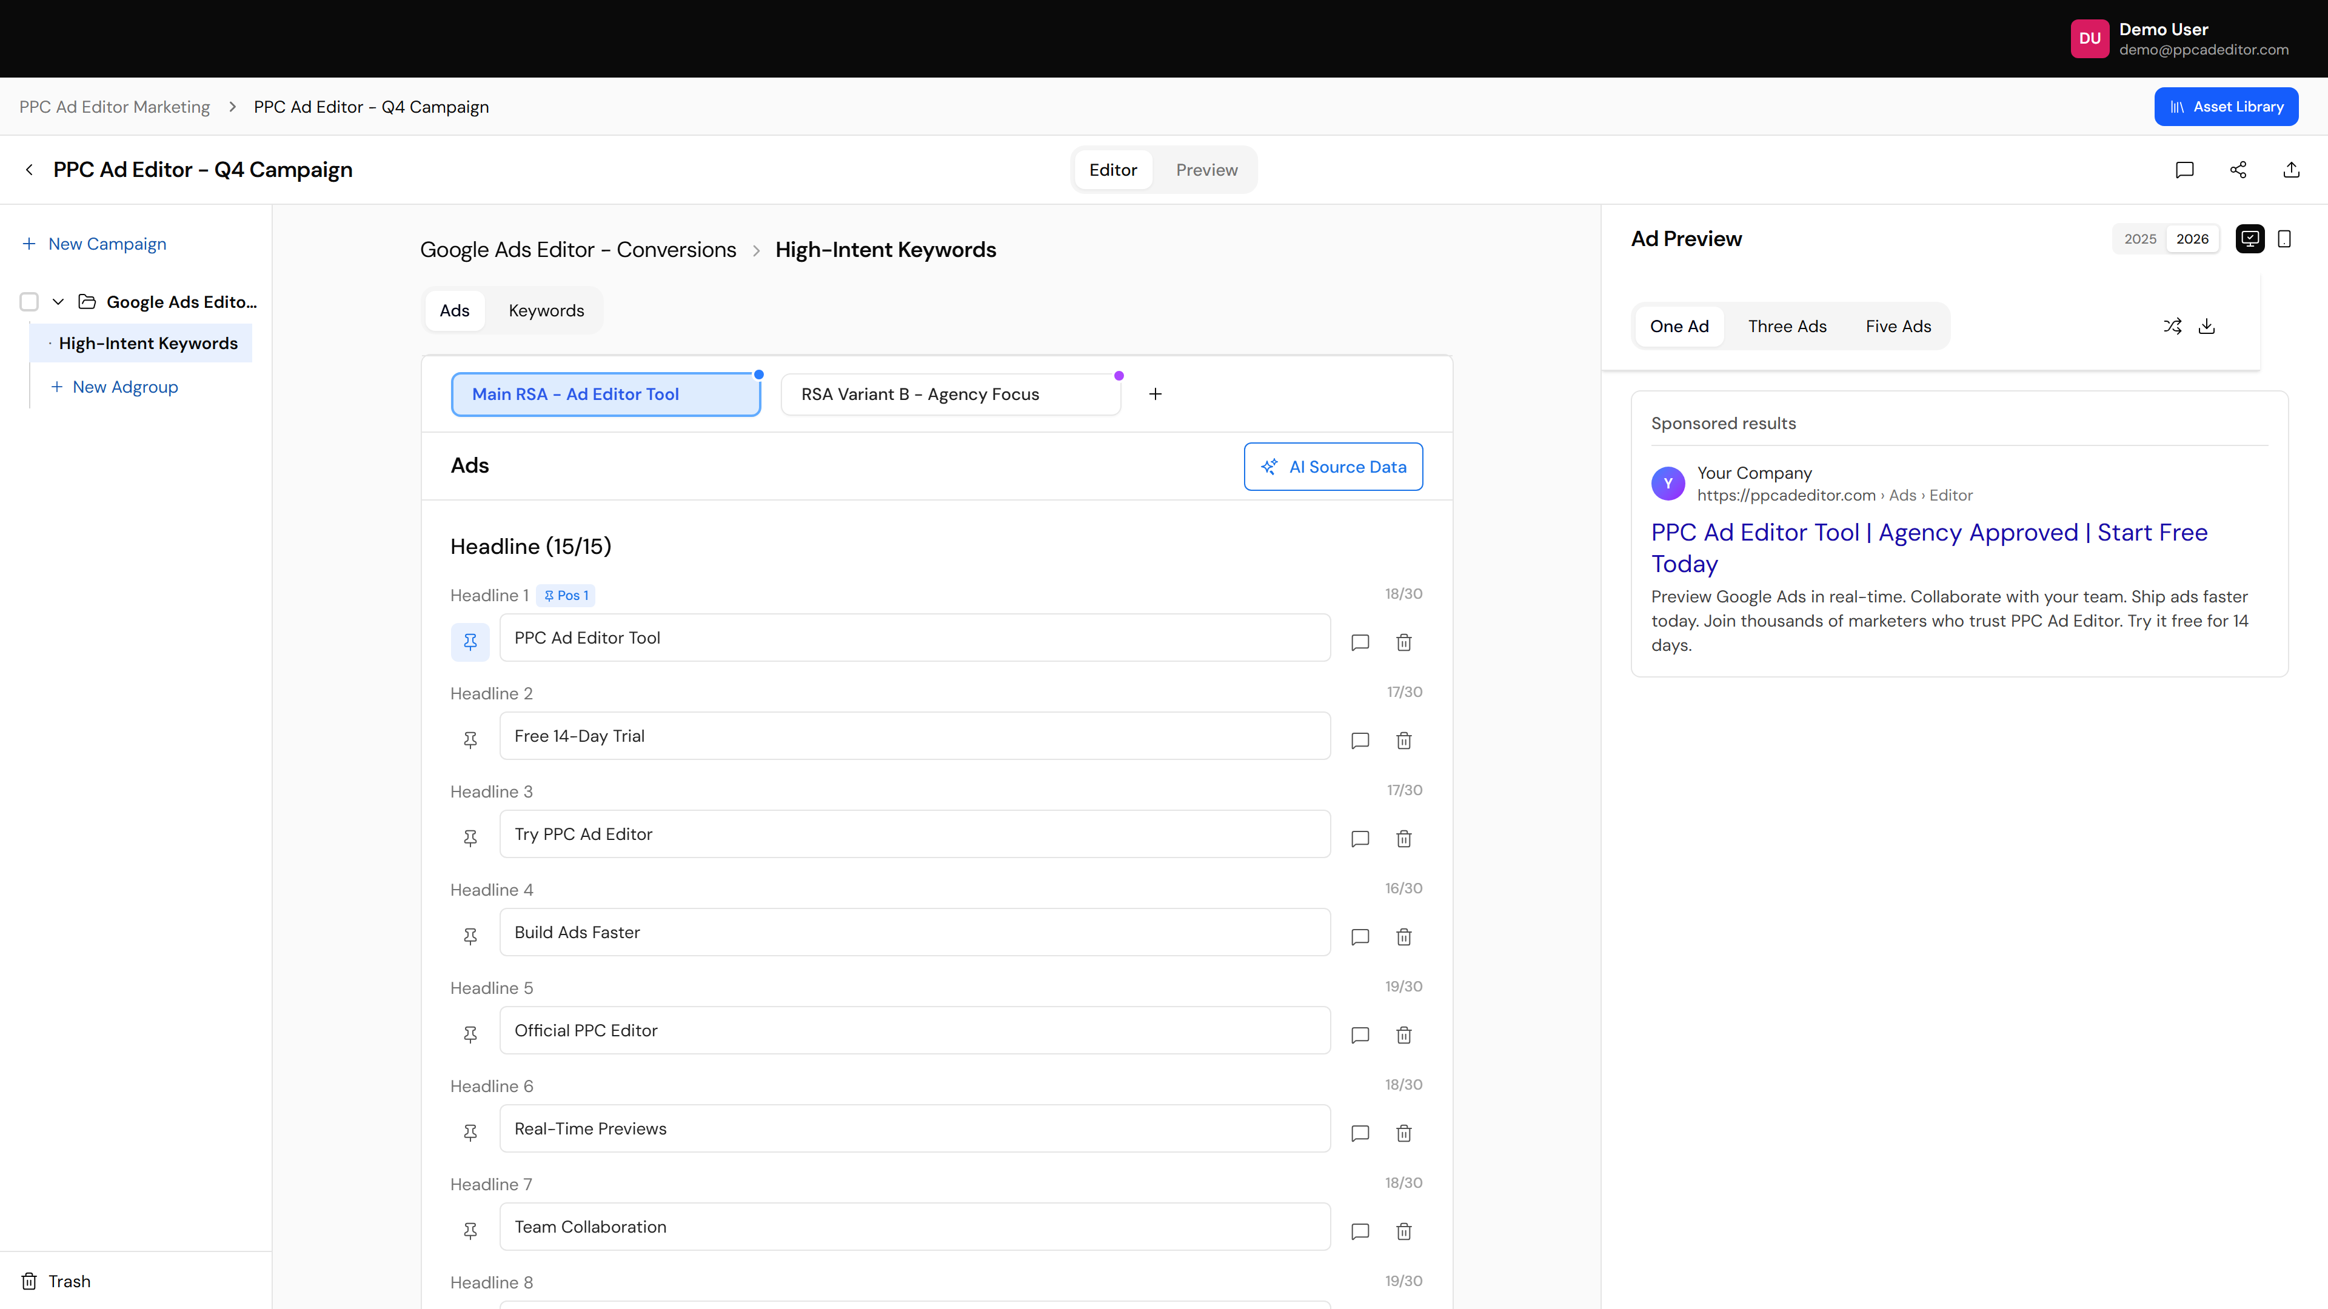
Task: Comment on Headline 7 Team Collaboration
Action: pyautogui.click(x=1360, y=1231)
